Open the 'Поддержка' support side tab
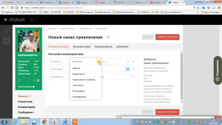Image resolution: width=222 pixels, height=125 pixels. point(217,70)
